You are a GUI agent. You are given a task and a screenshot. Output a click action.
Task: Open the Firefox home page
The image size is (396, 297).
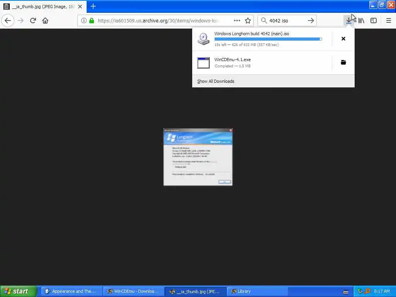[x=45, y=20]
